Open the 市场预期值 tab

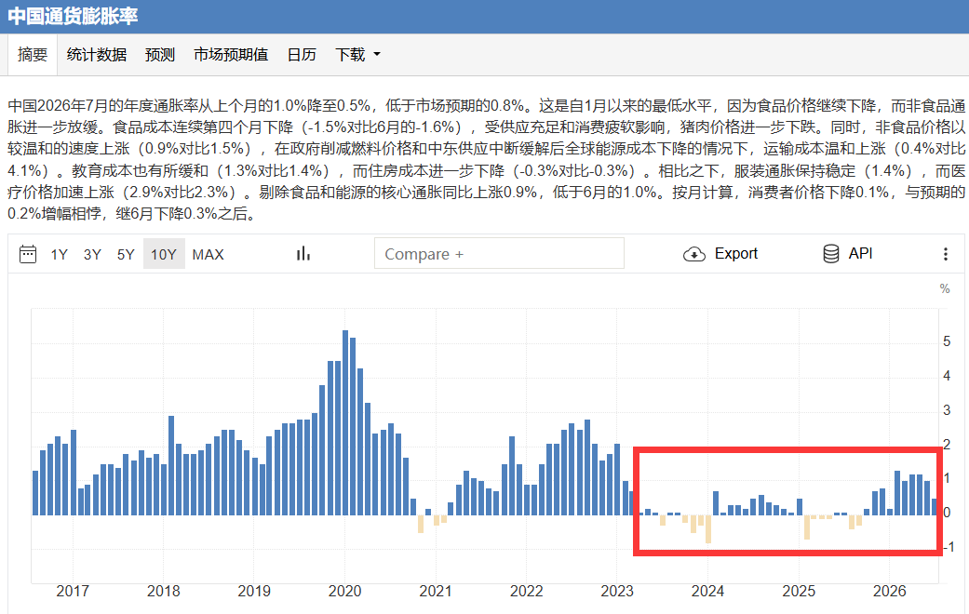click(x=231, y=55)
